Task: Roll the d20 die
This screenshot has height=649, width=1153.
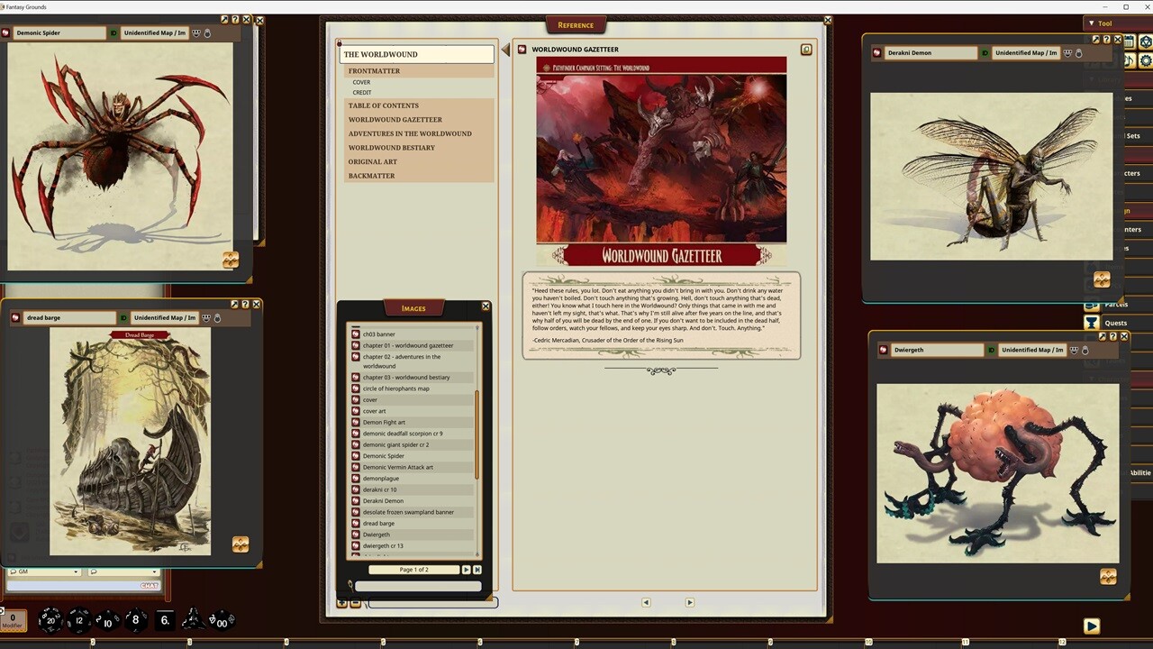Action: click(50, 620)
